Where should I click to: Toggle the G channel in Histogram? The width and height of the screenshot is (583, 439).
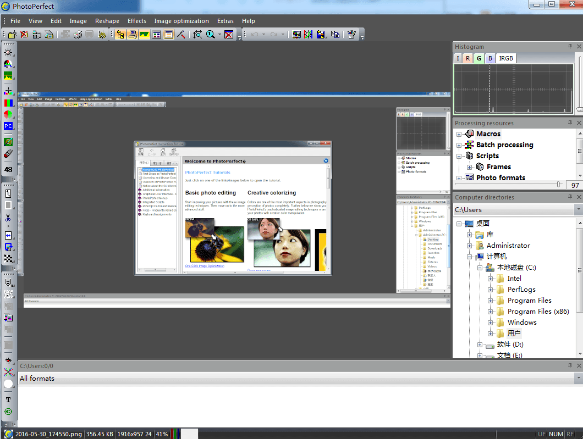479,58
